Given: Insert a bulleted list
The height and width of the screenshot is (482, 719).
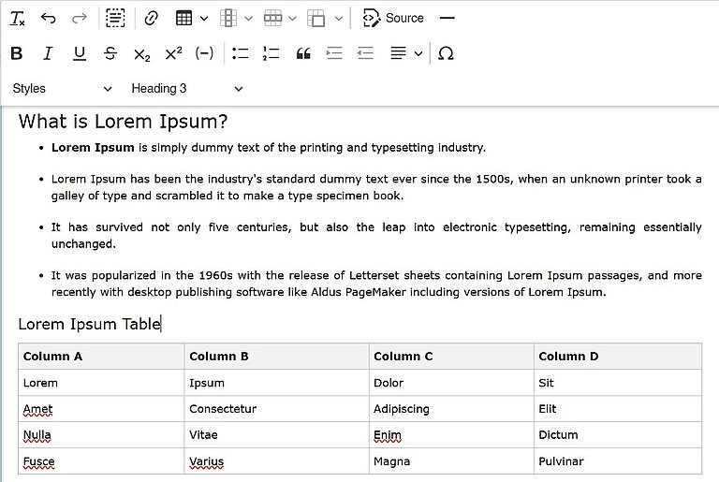Looking at the screenshot, I should [x=241, y=53].
